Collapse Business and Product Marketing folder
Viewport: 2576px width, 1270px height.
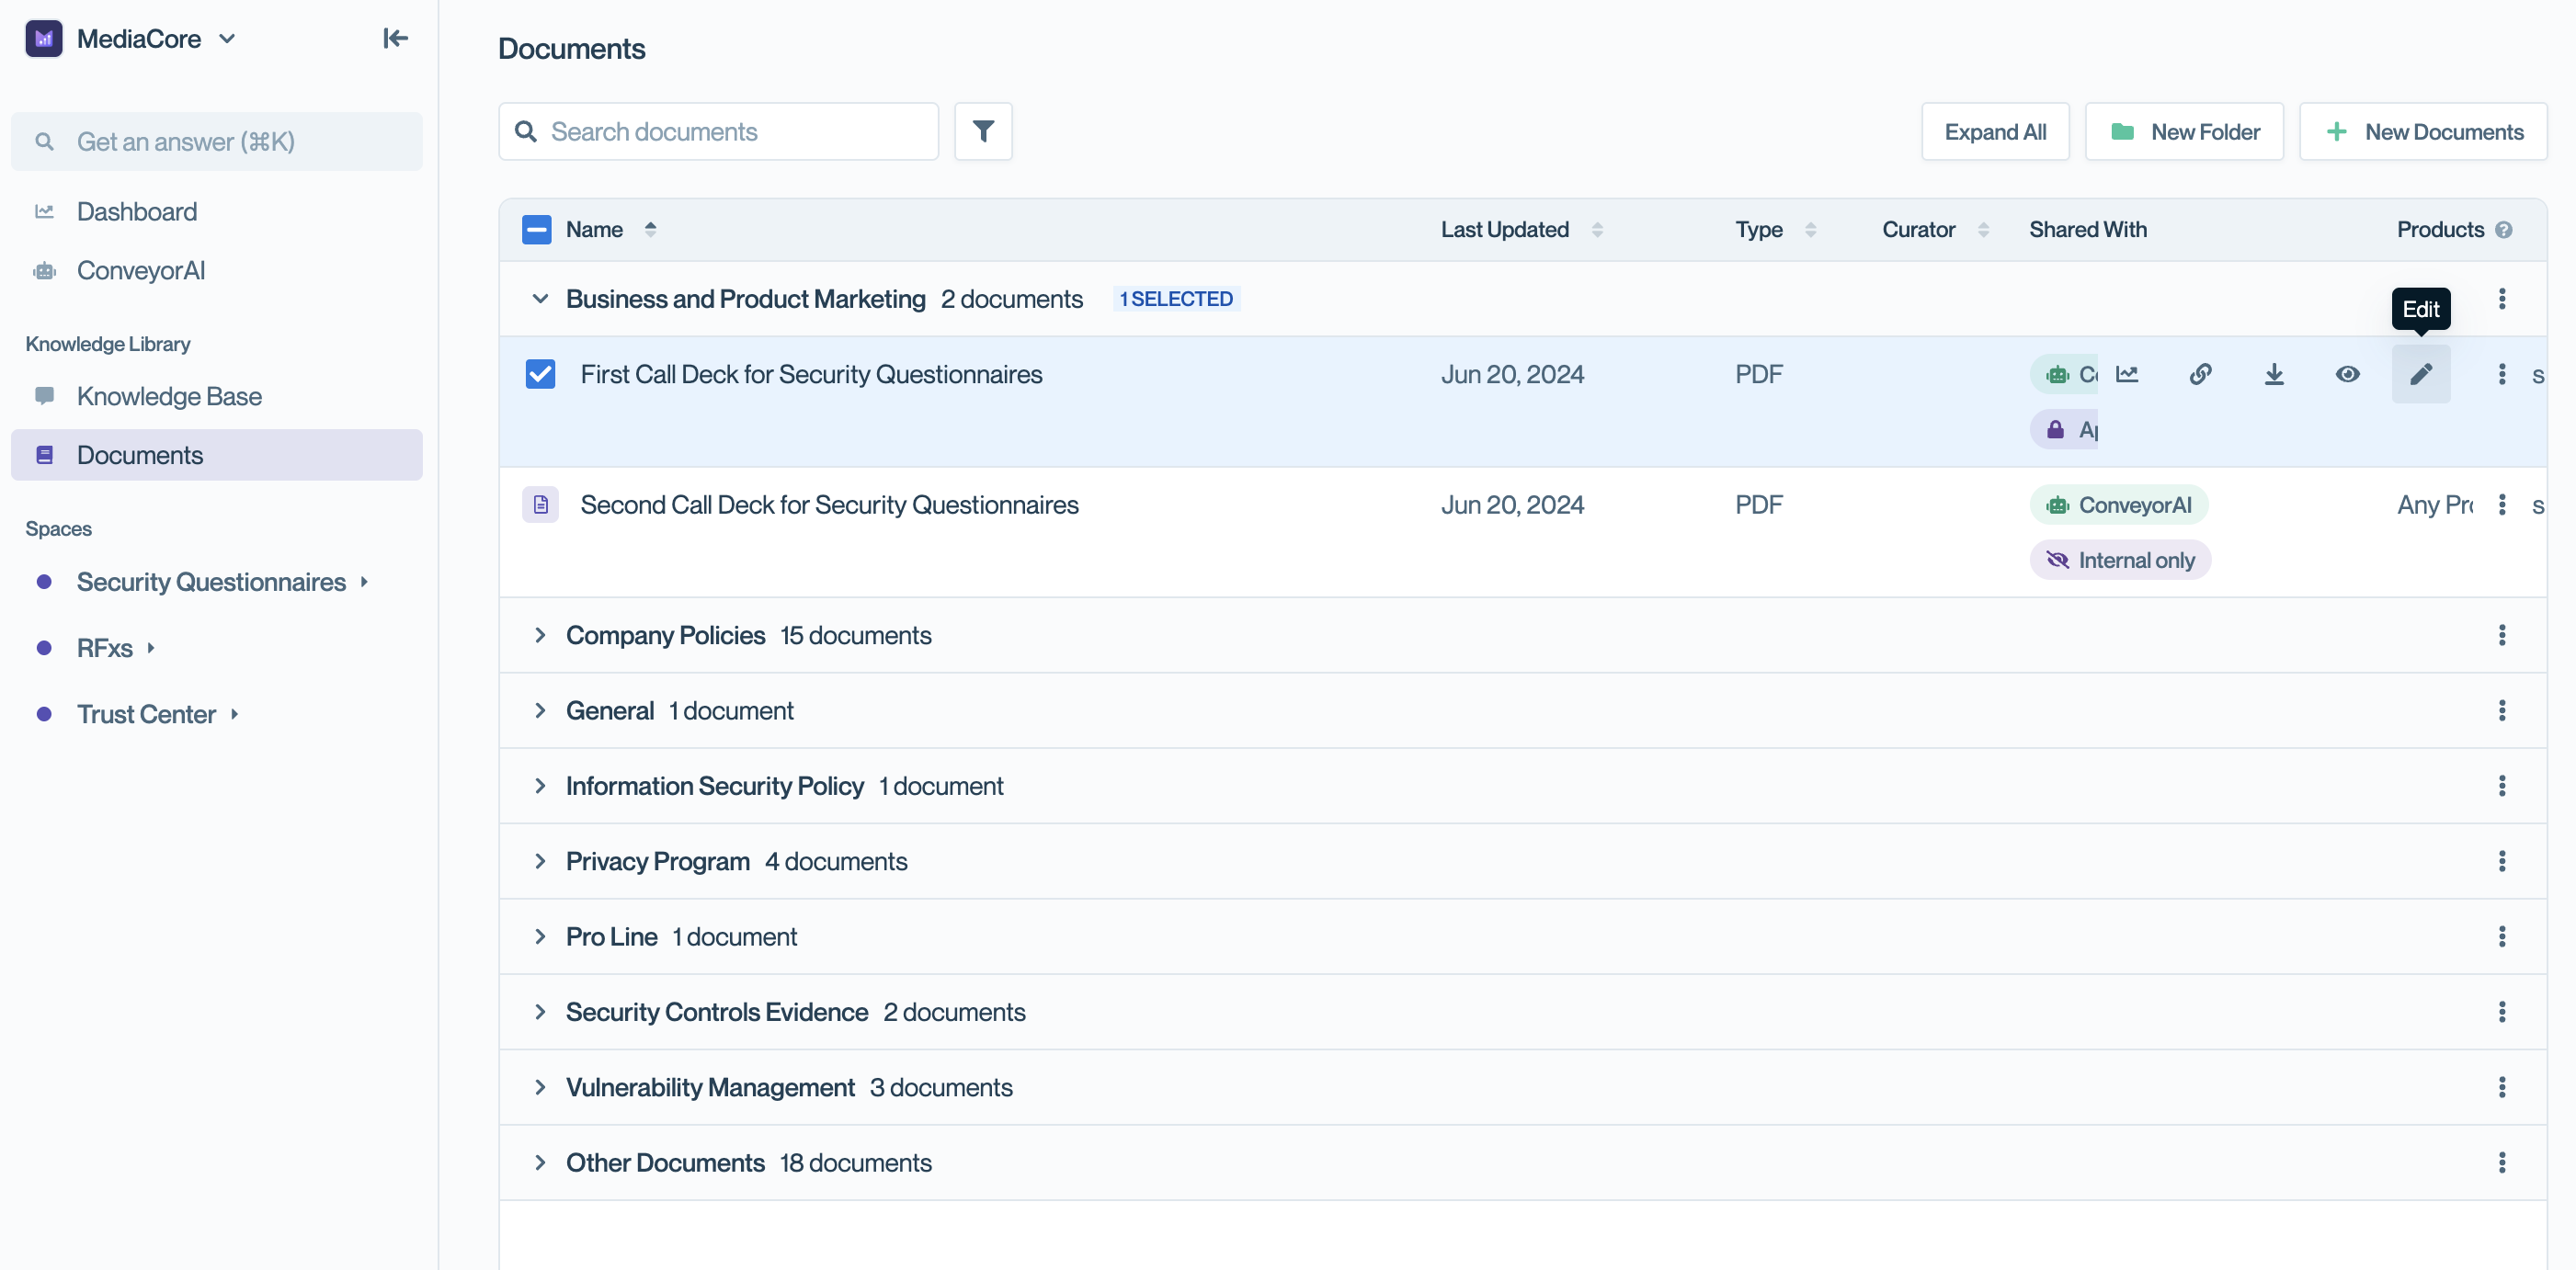coord(540,299)
